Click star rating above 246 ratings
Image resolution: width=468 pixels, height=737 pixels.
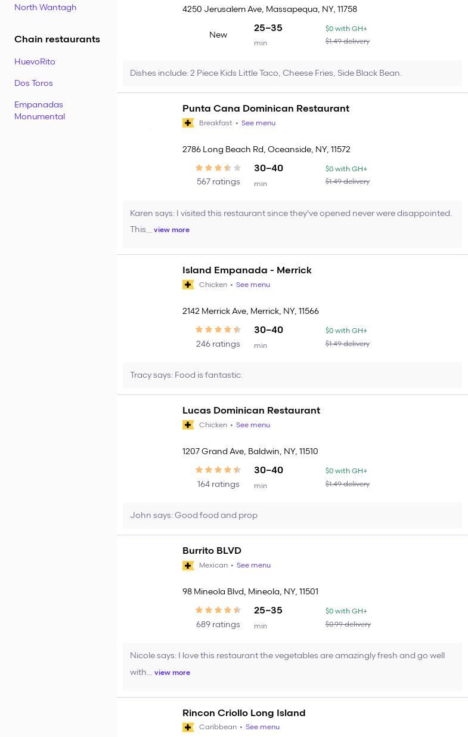pyautogui.click(x=218, y=330)
